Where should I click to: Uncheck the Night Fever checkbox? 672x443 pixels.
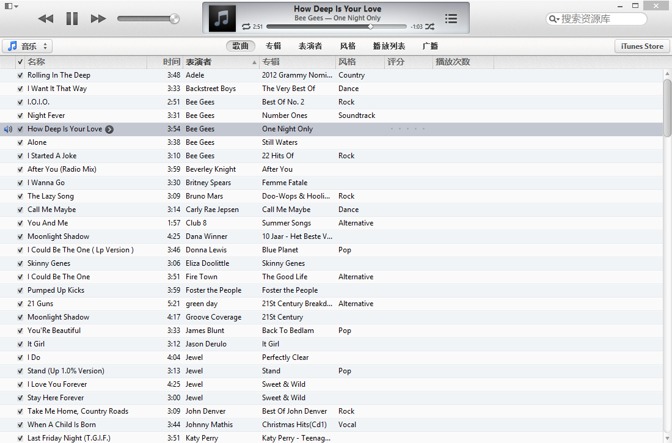coord(20,115)
